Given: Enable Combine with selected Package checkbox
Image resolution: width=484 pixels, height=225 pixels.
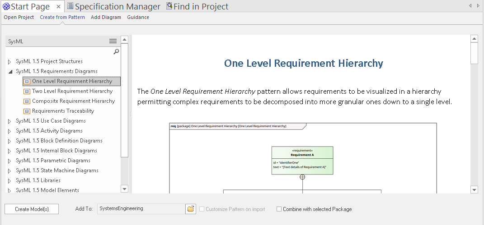Looking at the screenshot, I should point(279,209).
